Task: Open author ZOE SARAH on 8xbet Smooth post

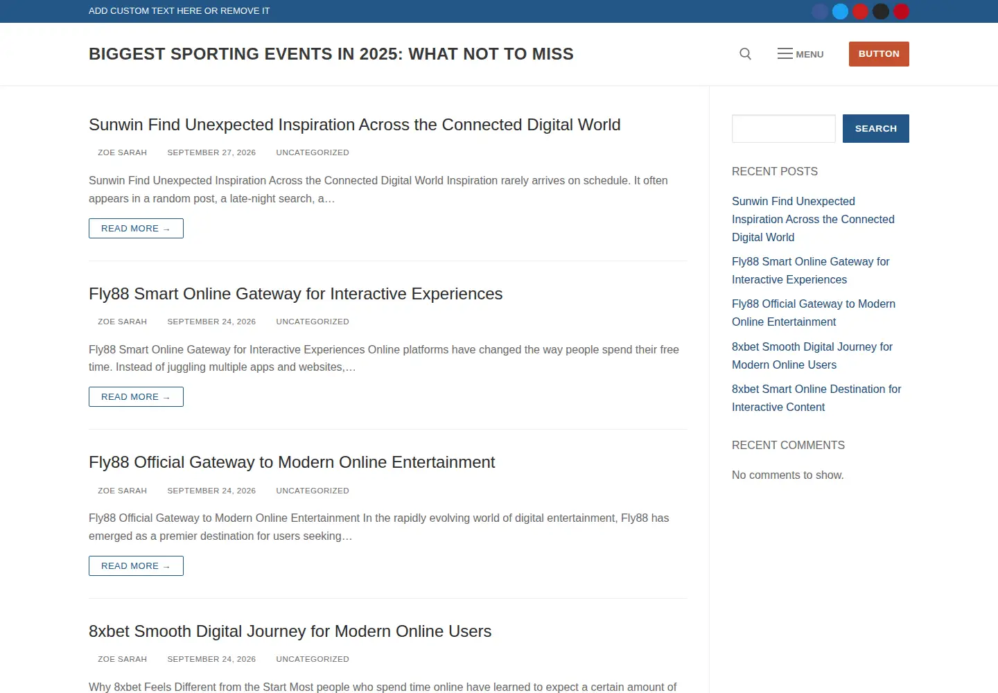Action: [x=122, y=659]
